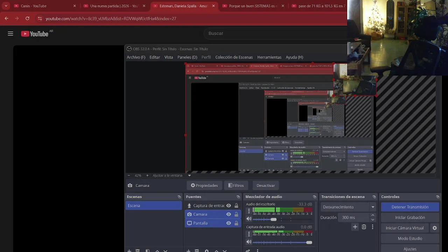Click the 'Desactivar' button
This screenshot has width=448, height=252.
tap(266, 185)
